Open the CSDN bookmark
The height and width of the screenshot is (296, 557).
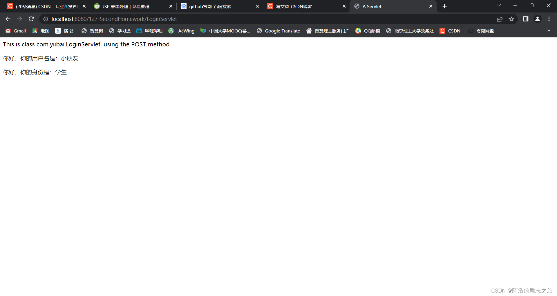pos(450,31)
